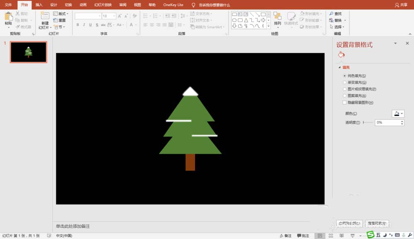Click the New Slide icon
The image size is (414, 239).
45,16
